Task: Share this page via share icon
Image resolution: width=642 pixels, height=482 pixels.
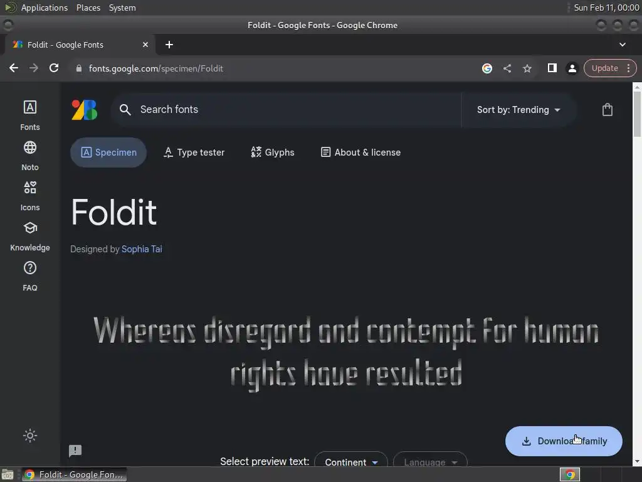Action: pyautogui.click(x=507, y=68)
